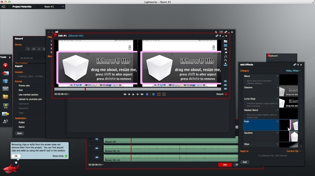Click the red bookmark icon on Edit #1

(55, 36)
